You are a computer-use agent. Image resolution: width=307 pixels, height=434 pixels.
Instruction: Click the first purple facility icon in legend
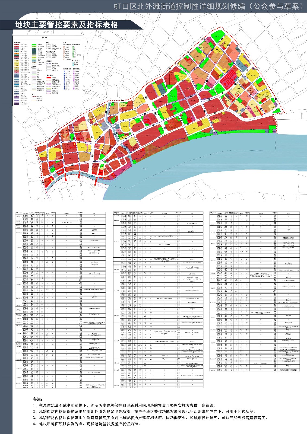(74, 71)
